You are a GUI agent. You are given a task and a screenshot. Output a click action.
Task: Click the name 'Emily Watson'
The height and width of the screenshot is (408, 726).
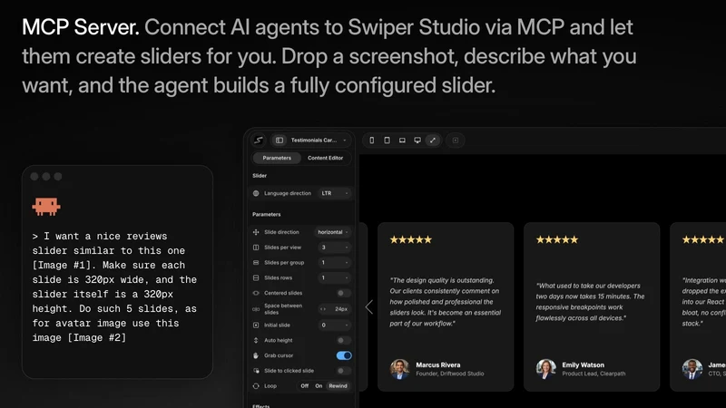pos(583,365)
